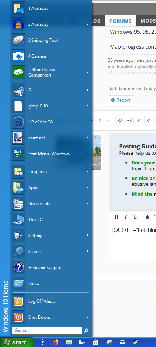156x347 pixels.
Task: Go to forum page 32
Action: pos(120,121)
